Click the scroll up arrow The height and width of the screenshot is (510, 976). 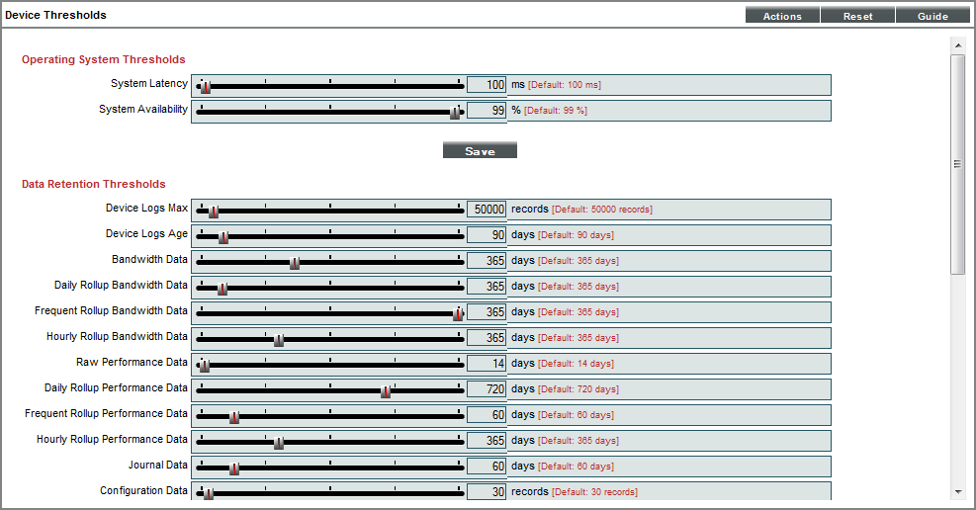coord(957,44)
